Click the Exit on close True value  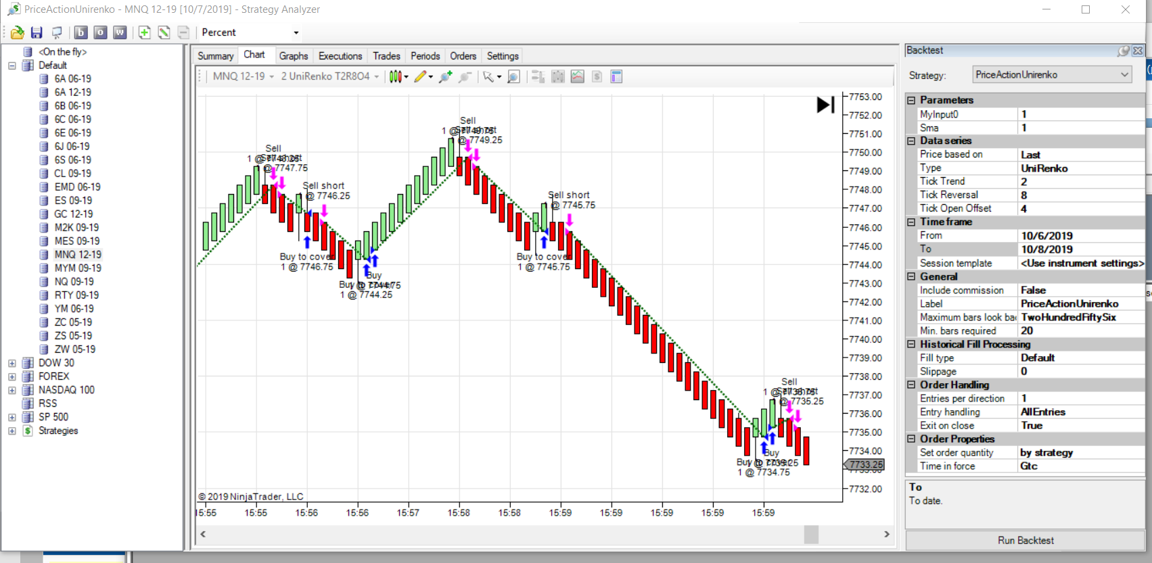coord(1081,425)
